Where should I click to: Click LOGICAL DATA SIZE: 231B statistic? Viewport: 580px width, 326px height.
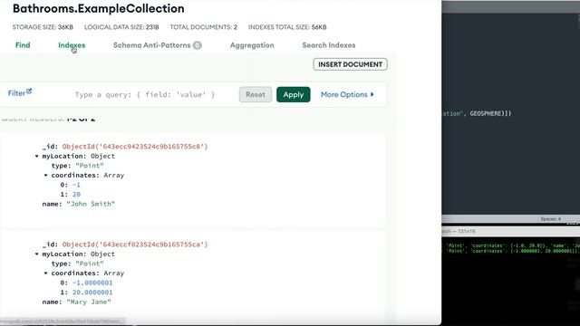[121, 27]
